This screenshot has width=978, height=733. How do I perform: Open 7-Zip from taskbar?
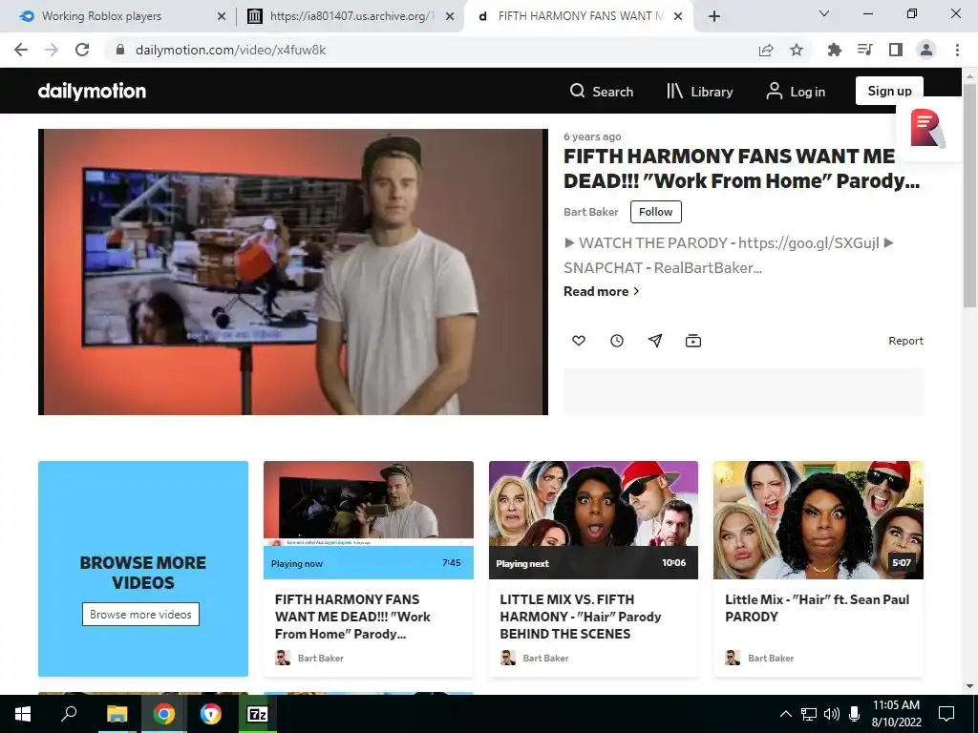(258, 714)
